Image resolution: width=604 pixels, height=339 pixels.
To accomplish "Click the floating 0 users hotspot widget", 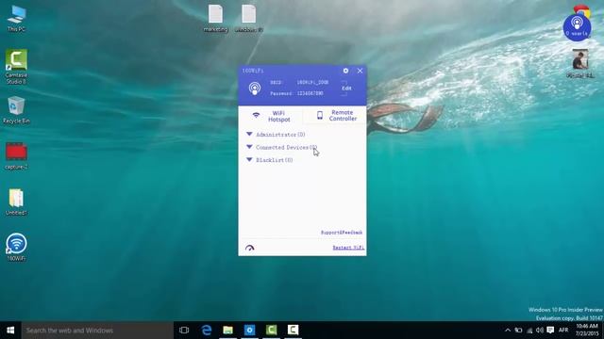I will [x=577, y=27].
